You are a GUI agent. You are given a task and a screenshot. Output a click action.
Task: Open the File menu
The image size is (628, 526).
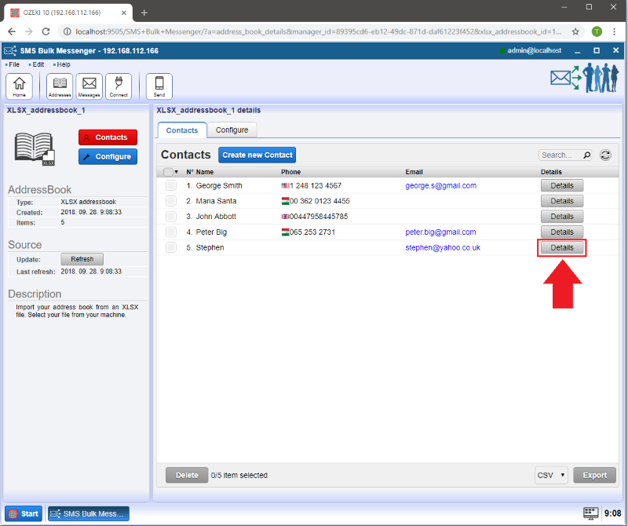point(13,64)
